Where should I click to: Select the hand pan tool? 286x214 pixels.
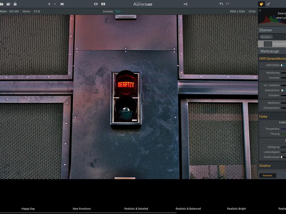(x=261, y=4)
